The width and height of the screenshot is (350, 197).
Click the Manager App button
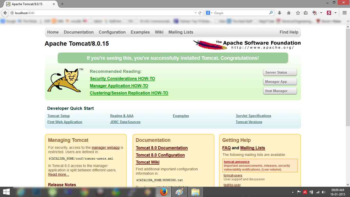click(x=280, y=82)
